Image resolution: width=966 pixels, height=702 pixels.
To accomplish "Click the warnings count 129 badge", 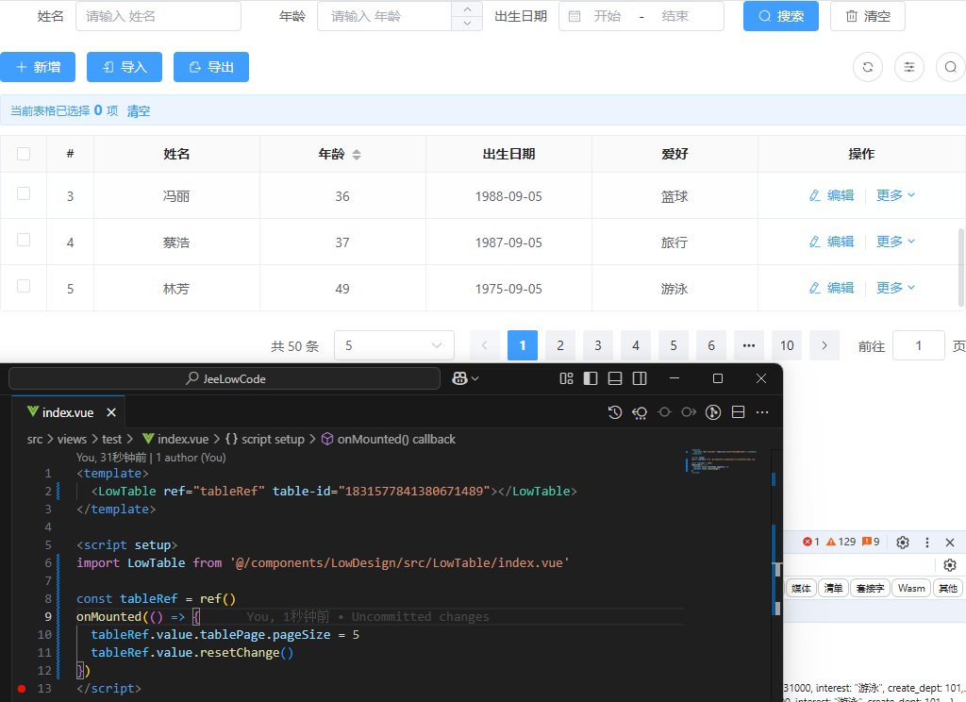I will click(841, 542).
